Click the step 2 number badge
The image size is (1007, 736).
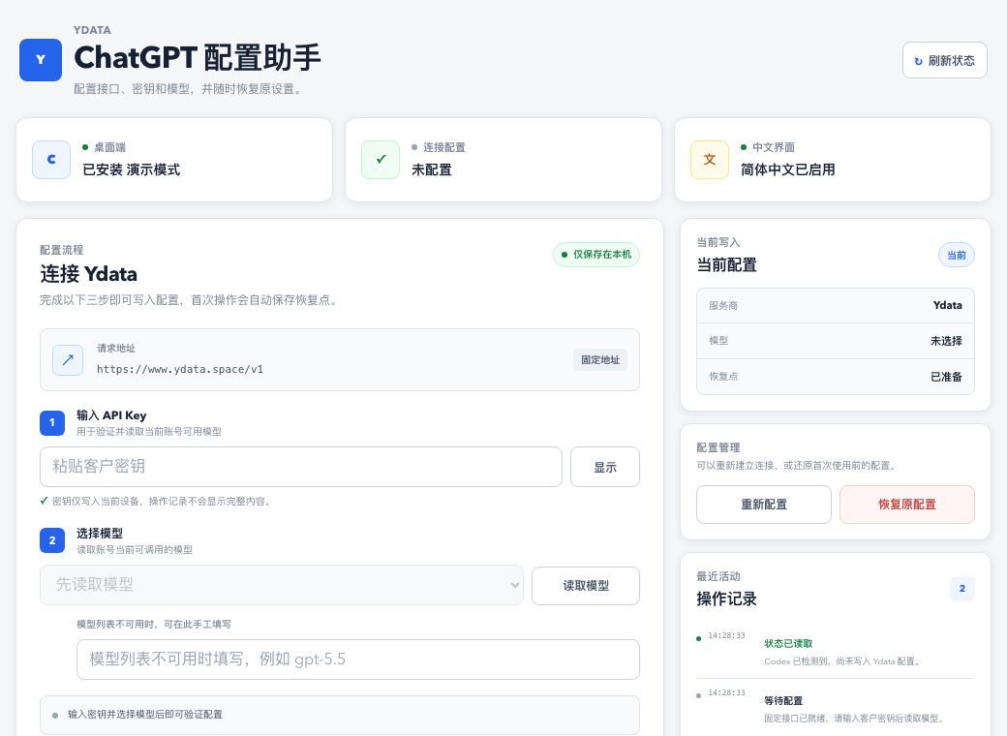click(x=52, y=540)
